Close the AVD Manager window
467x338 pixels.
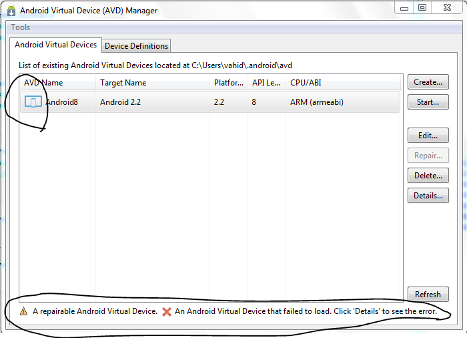(x=447, y=8)
